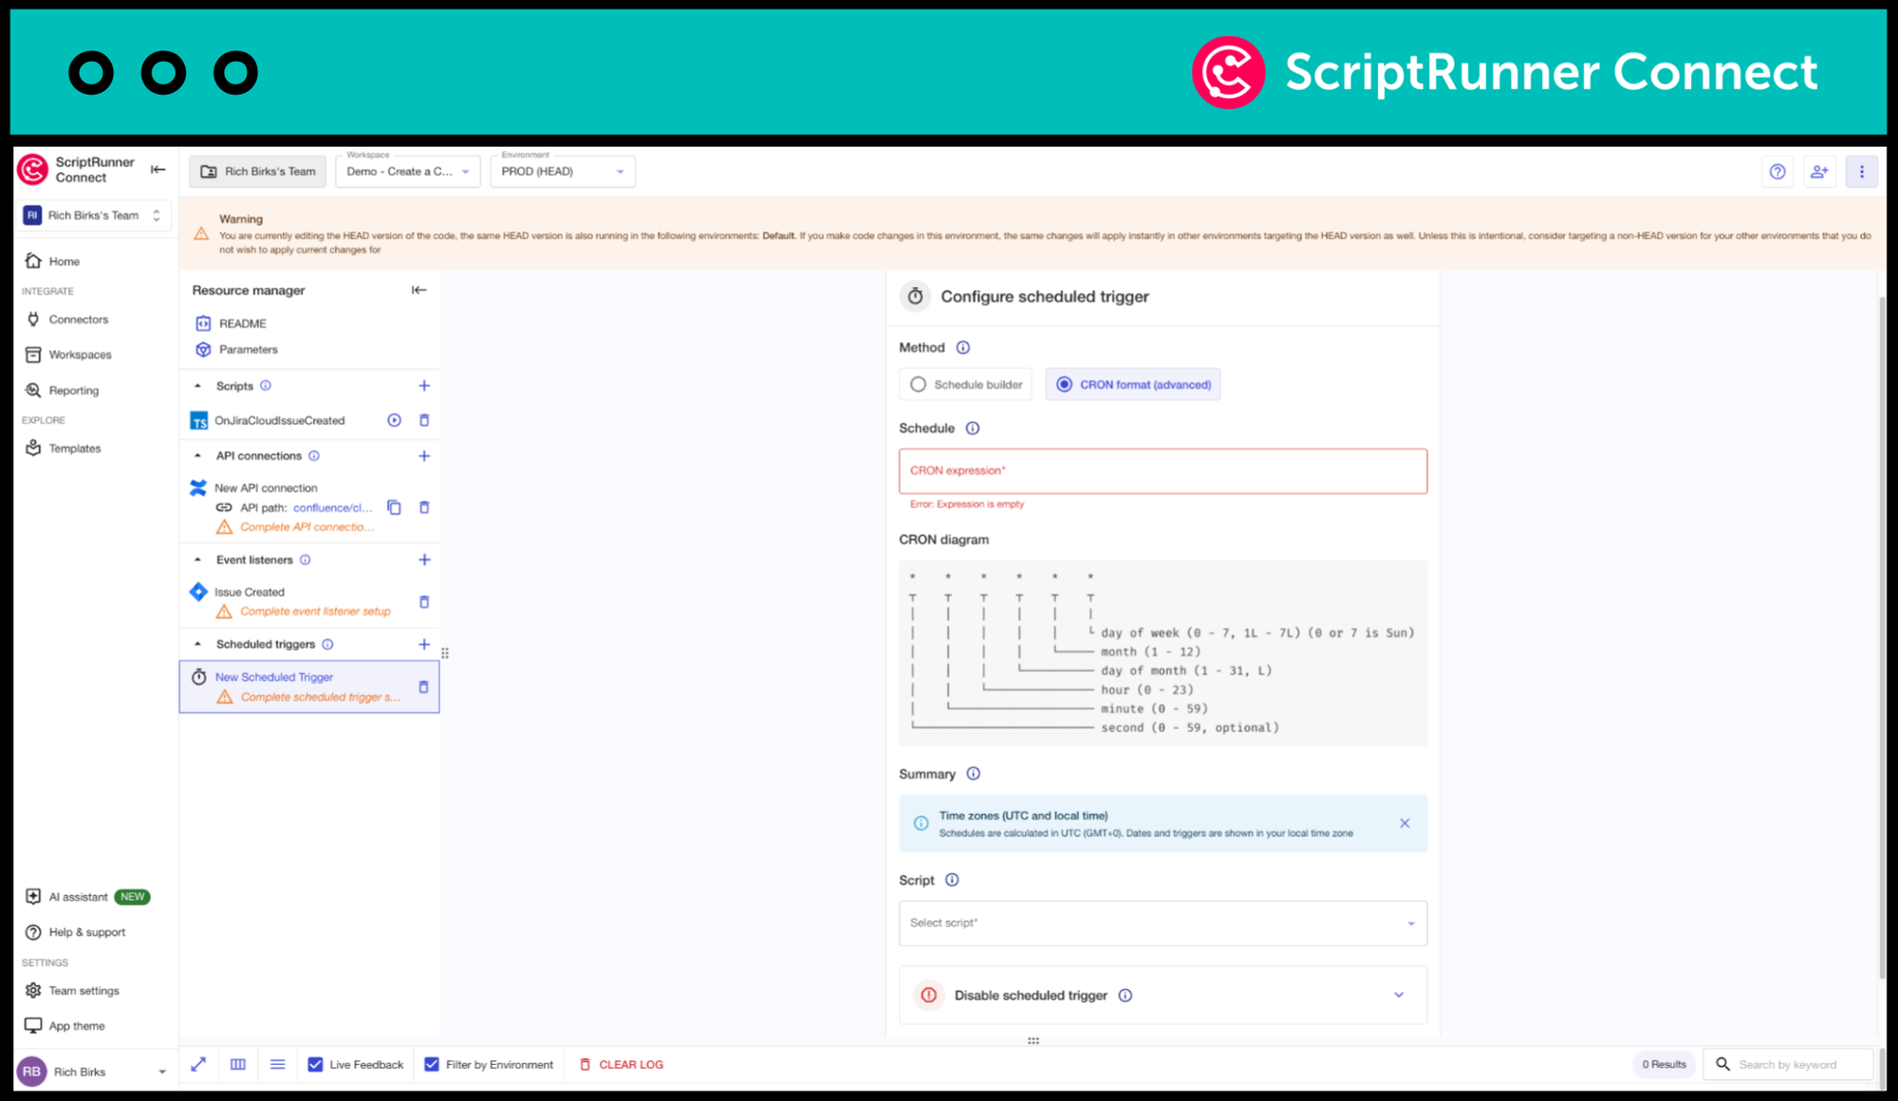Viewport: 1898px width, 1101px height.
Task: Show info for Schedule label
Action: 973,429
